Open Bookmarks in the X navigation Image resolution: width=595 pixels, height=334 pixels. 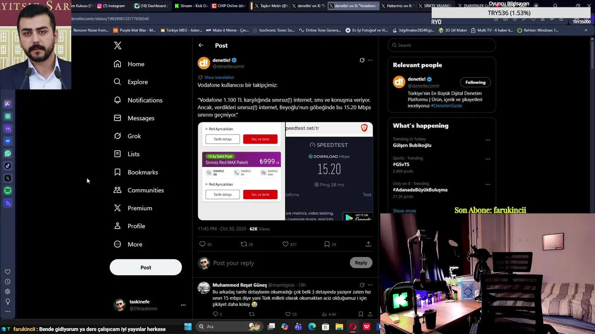pos(136,172)
